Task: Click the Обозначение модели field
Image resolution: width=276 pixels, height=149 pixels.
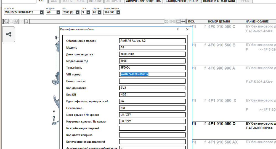Action: coord(152,41)
